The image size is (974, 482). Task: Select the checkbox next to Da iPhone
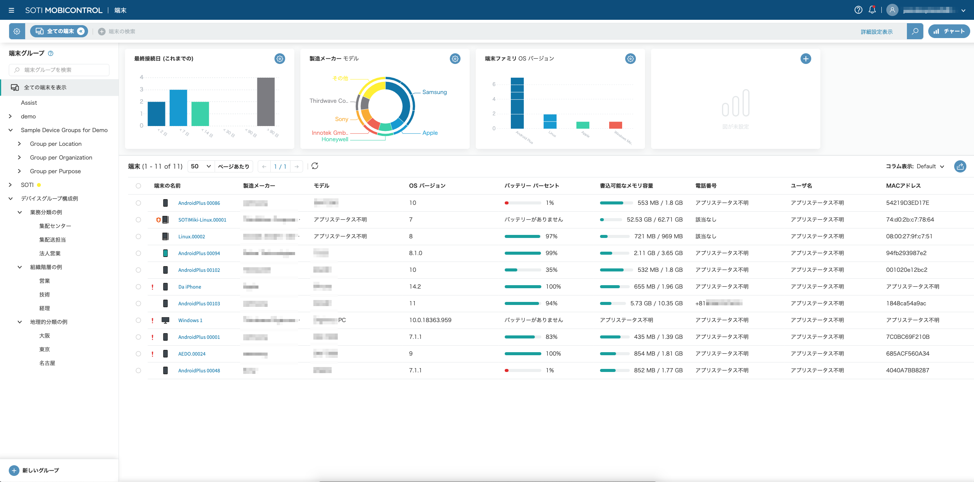pos(137,287)
